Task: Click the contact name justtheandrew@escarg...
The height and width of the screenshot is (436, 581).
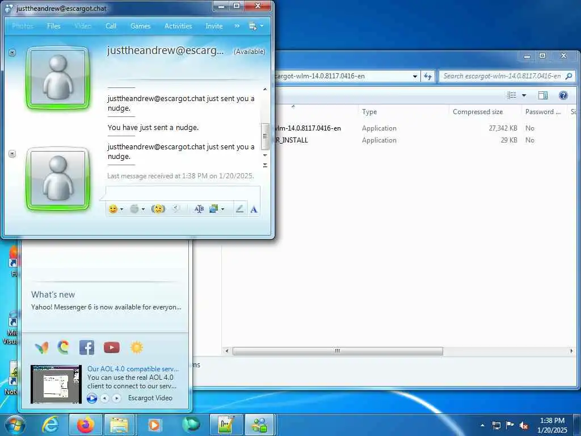Action: (x=166, y=51)
